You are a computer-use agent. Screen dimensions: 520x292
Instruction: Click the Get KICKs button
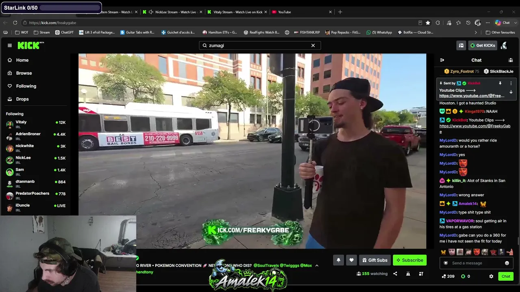483,45
